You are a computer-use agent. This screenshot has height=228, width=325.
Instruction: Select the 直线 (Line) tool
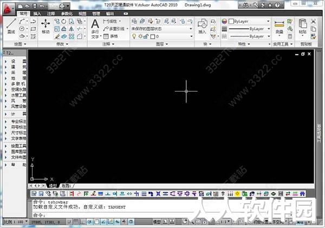(11, 26)
